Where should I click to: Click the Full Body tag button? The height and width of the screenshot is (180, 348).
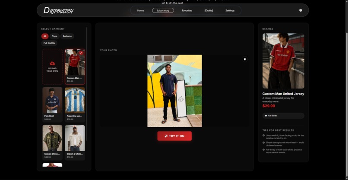pos(283,116)
